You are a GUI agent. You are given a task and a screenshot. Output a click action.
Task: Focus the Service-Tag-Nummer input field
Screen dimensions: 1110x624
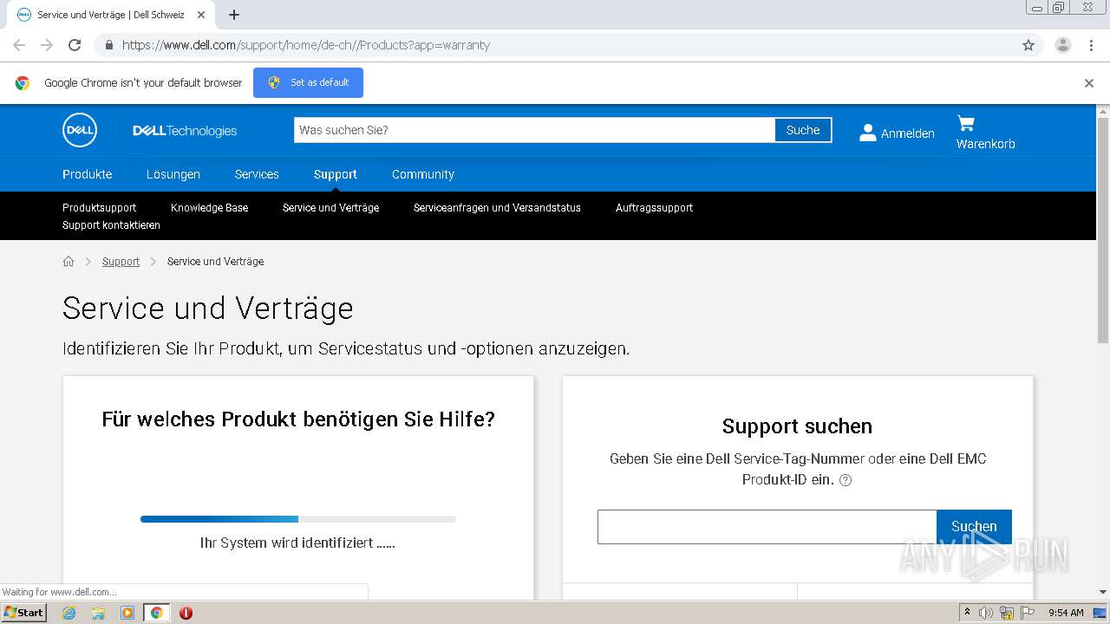[x=767, y=526]
